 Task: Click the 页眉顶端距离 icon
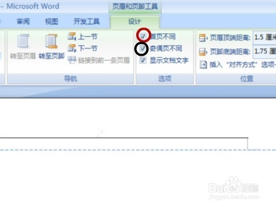pyautogui.click(x=203, y=38)
